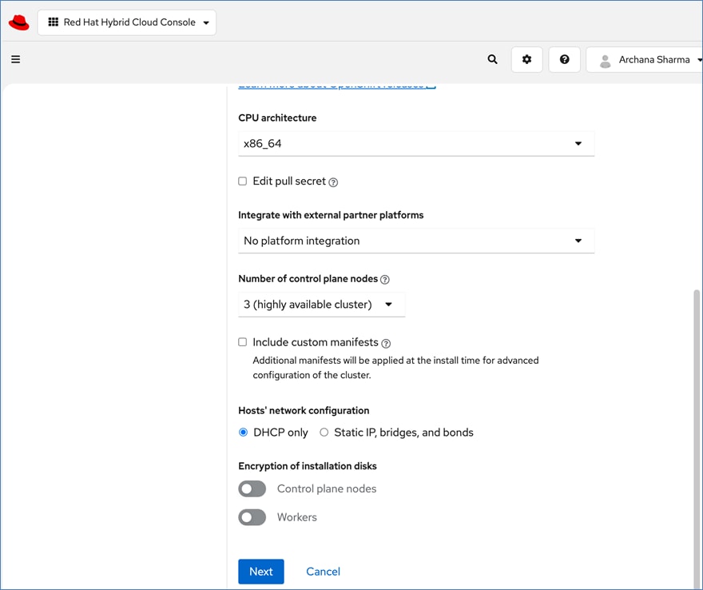Select the DHCP only radio button

pos(243,432)
